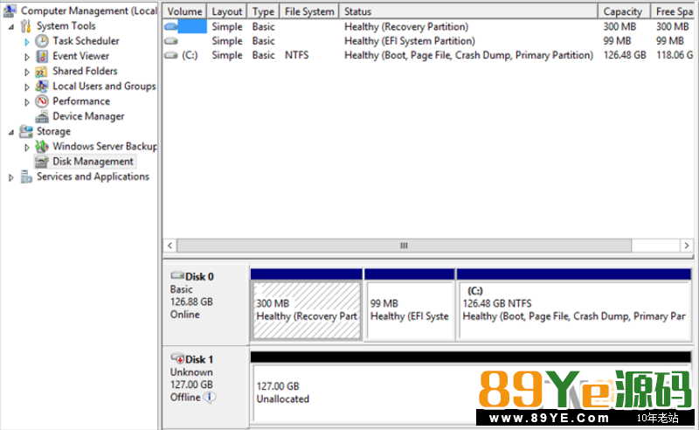Click the Recovery Partition volume drive icon

(x=171, y=27)
